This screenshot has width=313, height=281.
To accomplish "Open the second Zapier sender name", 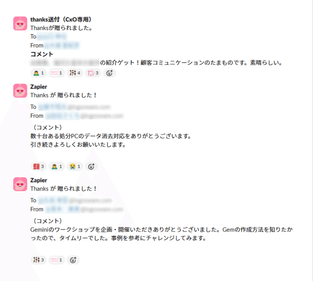I will [38, 180].
